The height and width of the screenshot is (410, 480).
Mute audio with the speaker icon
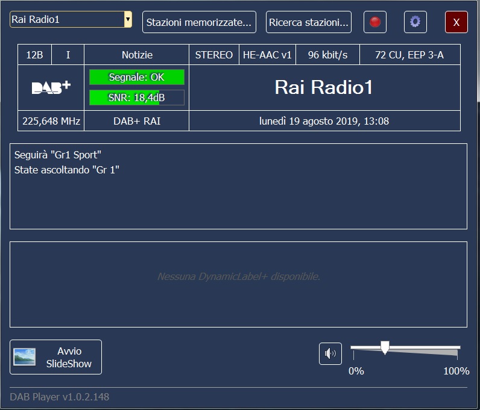[330, 354]
